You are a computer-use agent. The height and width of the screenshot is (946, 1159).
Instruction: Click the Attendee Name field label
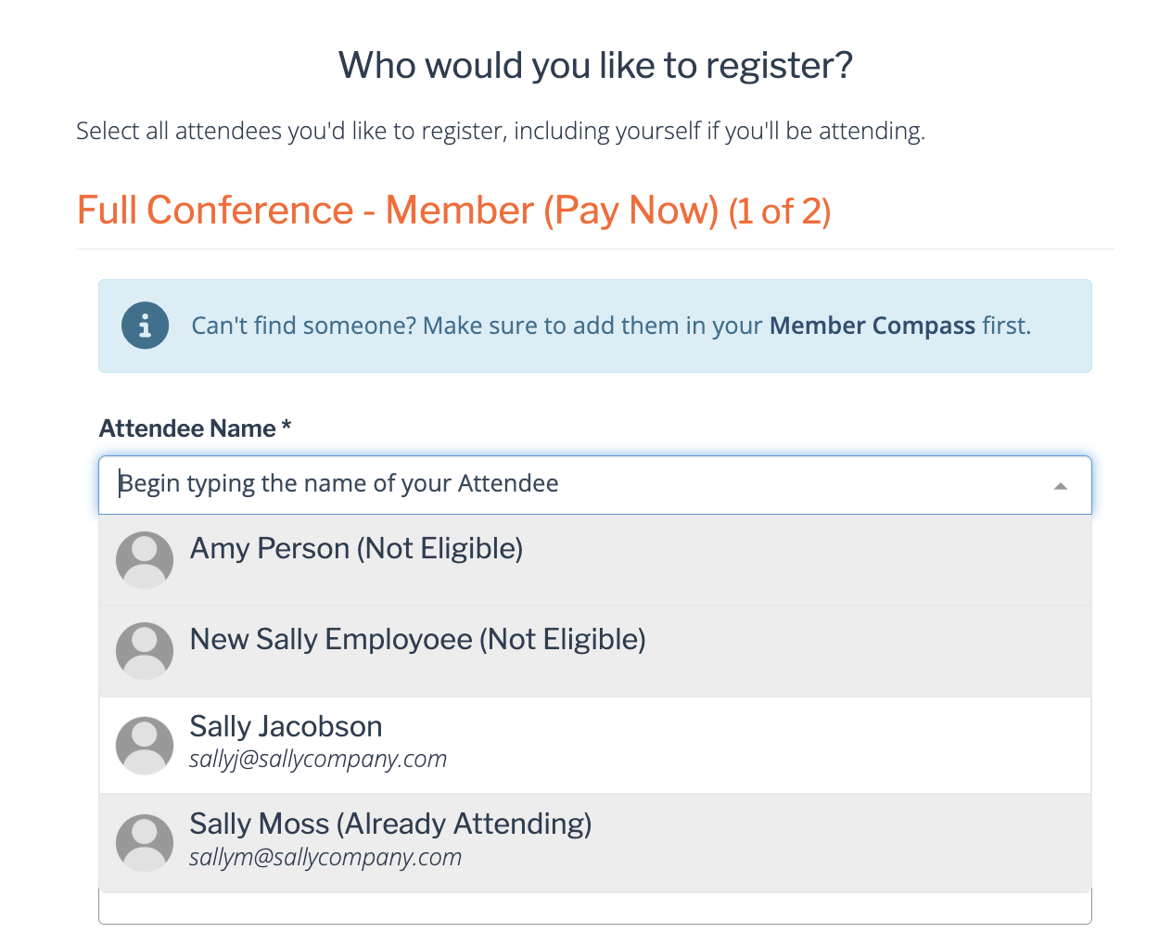tap(196, 428)
